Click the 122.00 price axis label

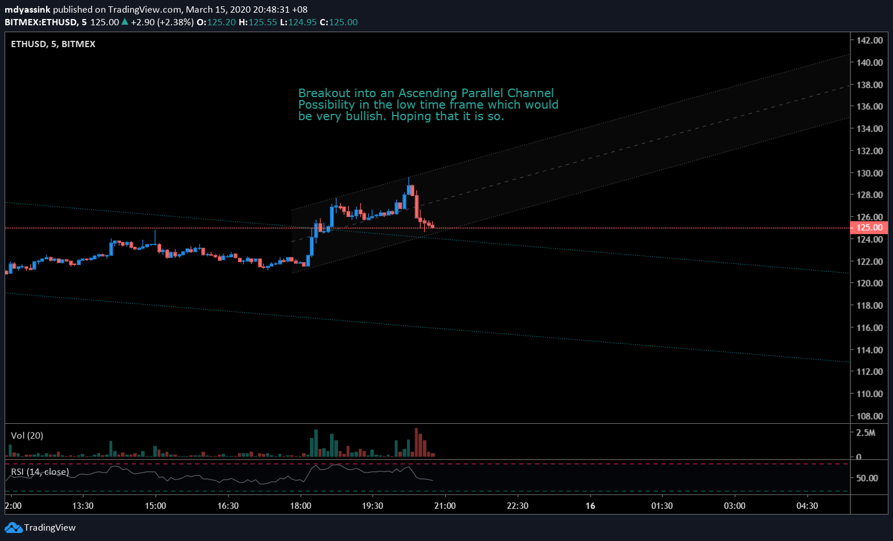tap(869, 262)
